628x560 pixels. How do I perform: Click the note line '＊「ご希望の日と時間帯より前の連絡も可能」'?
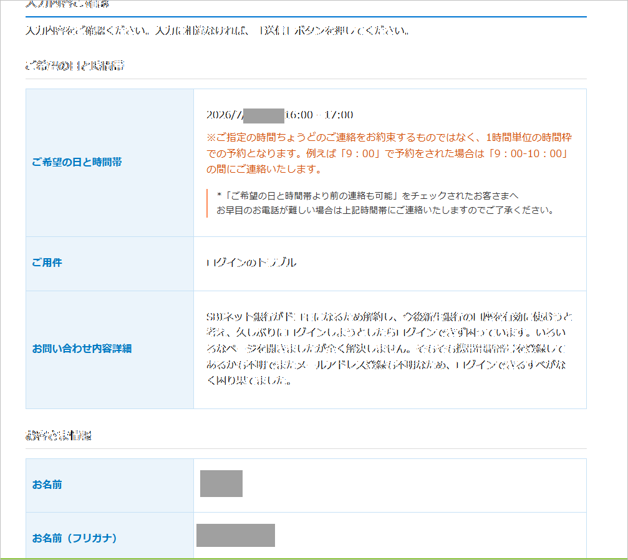click(x=367, y=196)
